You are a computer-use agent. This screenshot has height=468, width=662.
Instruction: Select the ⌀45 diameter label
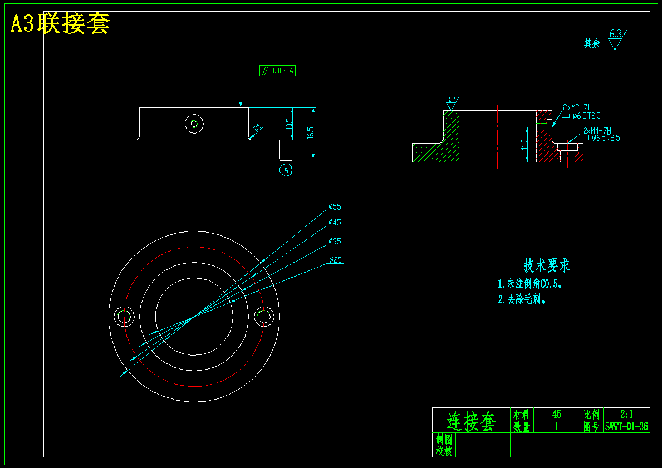[x=335, y=223]
